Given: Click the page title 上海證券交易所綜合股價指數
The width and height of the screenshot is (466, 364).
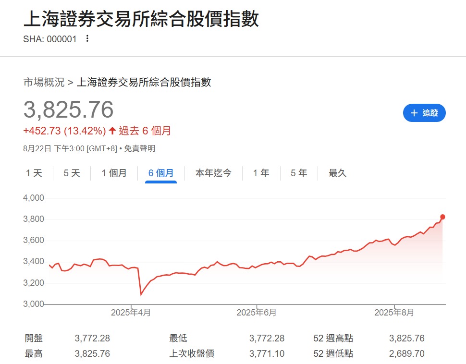Looking at the screenshot, I should [x=141, y=19].
